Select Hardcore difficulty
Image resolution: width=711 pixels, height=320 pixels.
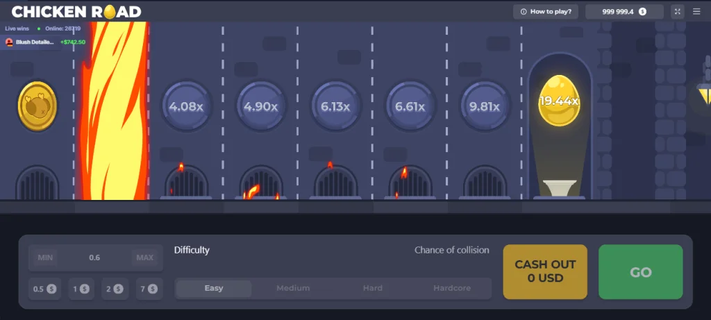pyautogui.click(x=451, y=288)
